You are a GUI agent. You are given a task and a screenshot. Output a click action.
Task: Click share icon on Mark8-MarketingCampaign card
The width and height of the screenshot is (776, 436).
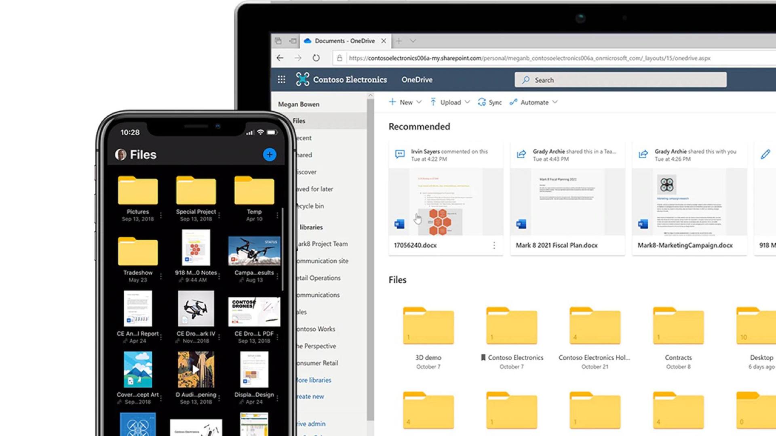pos(643,154)
